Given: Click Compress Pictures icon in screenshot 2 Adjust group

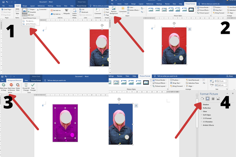Looking at the screenshot, I should click(x=128, y=13).
